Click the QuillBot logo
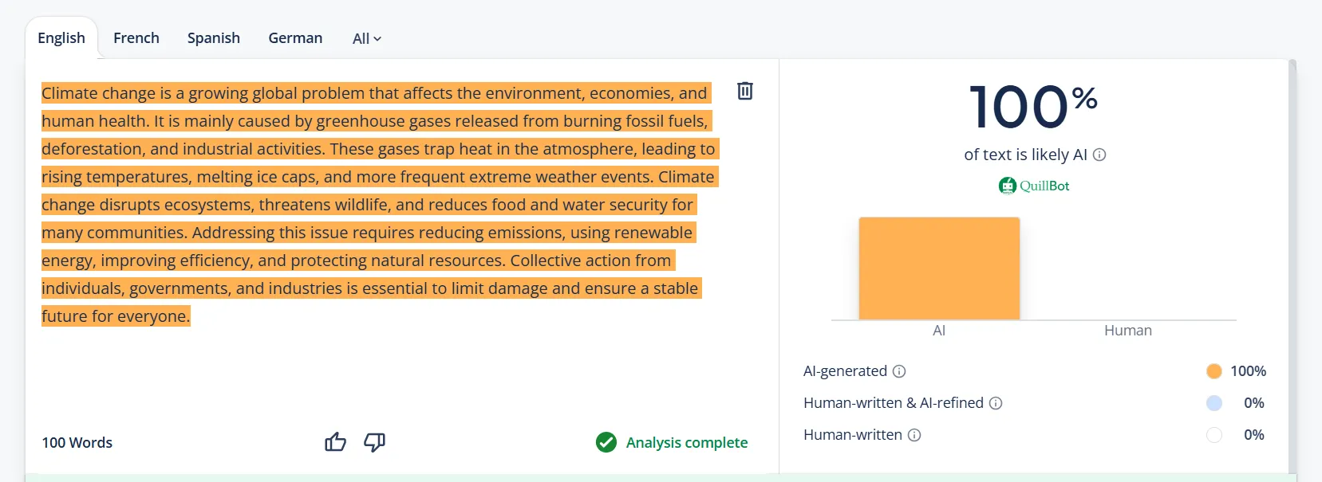The width and height of the screenshot is (1322, 482). click(1033, 186)
